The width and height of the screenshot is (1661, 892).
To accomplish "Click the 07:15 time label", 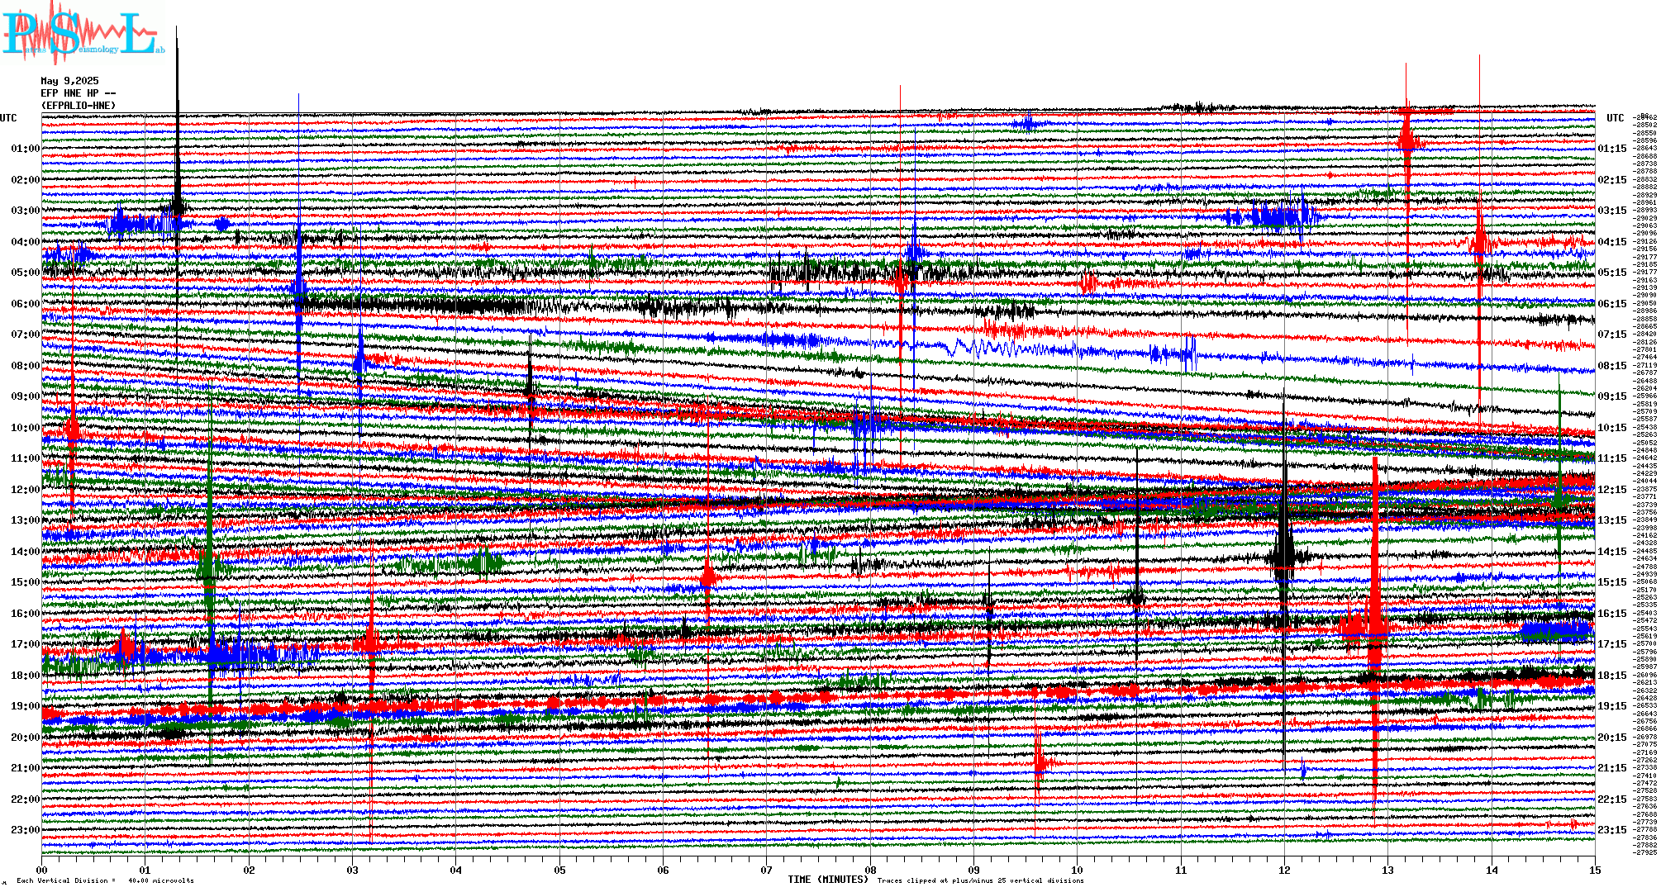I will click(1612, 334).
